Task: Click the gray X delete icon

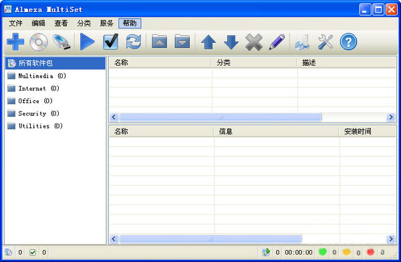Action: pyautogui.click(x=254, y=42)
